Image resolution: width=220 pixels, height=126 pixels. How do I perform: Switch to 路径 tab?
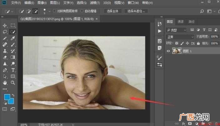[x=192, y=22]
